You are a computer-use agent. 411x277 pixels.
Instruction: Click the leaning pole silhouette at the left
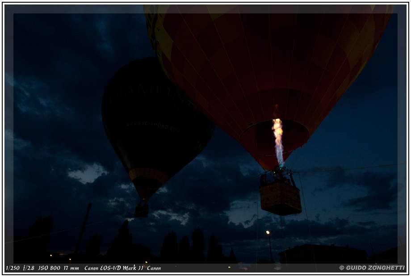[83, 228]
